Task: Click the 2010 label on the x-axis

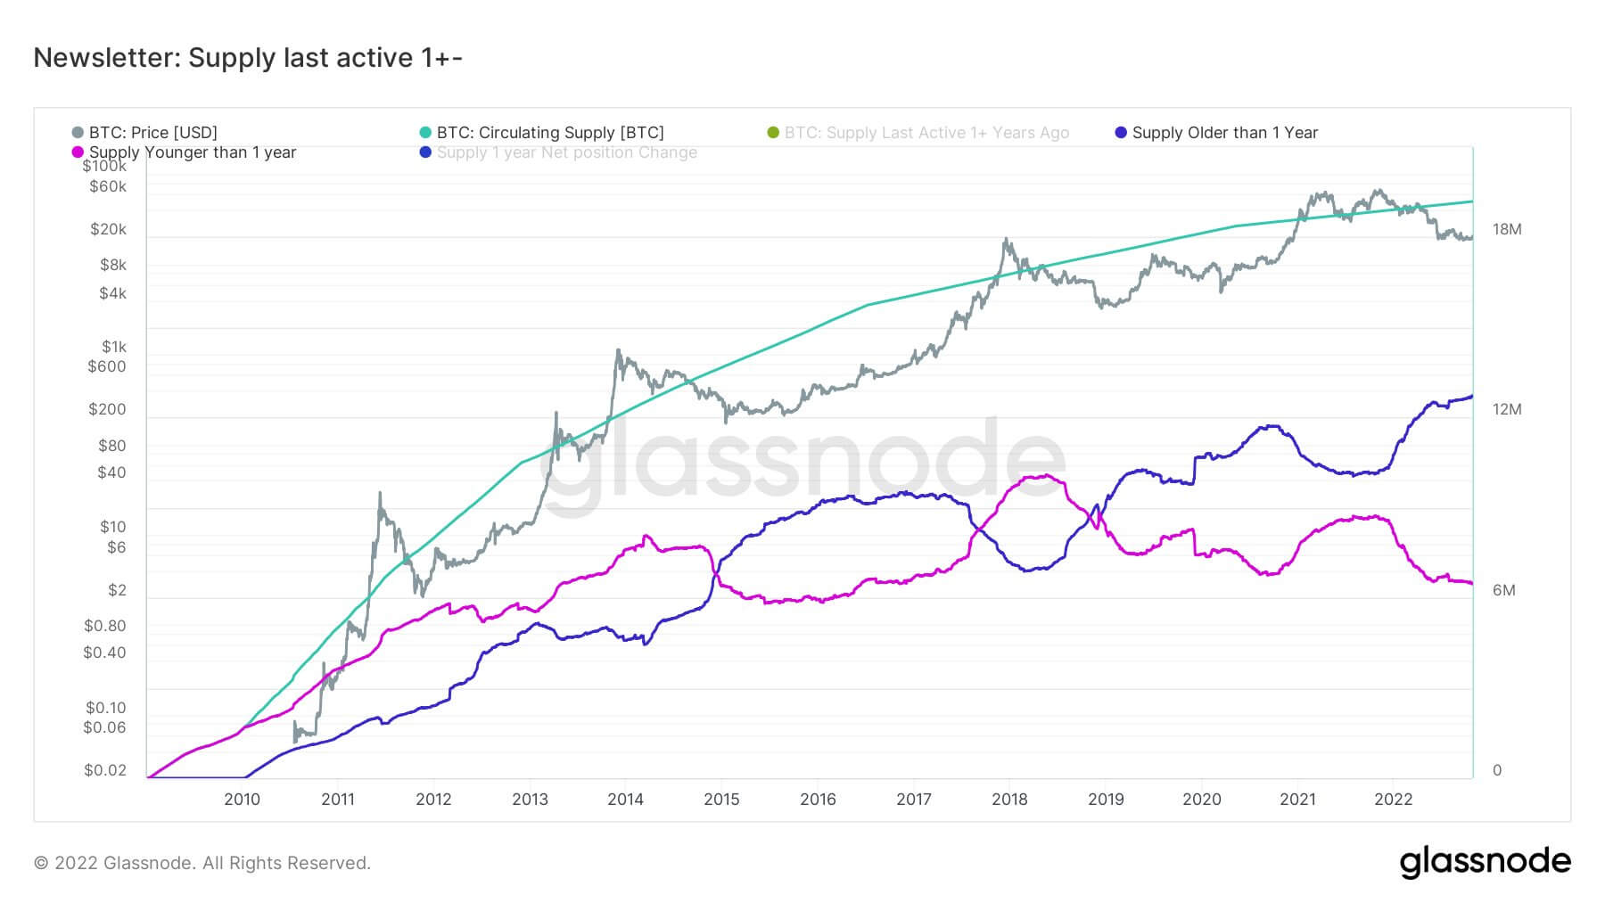Action: (242, 799)
